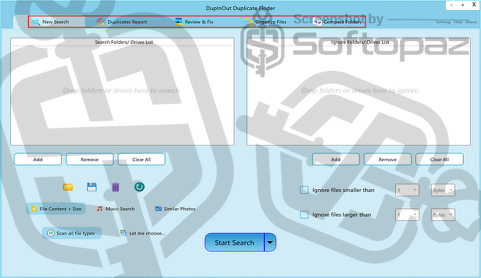
Task: Select the Compare Folders tab
Action: point(337,22)
